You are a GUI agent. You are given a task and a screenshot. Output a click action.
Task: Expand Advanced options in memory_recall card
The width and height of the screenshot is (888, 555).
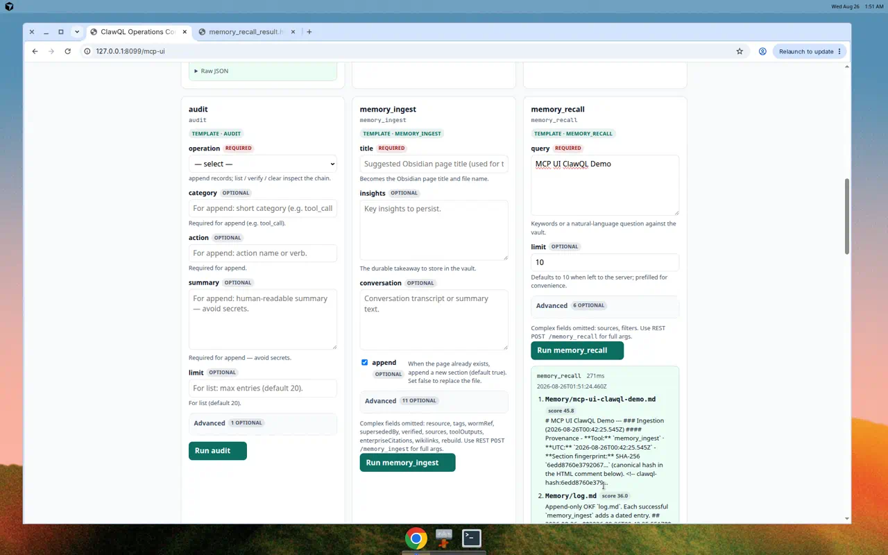coord(605,306)
